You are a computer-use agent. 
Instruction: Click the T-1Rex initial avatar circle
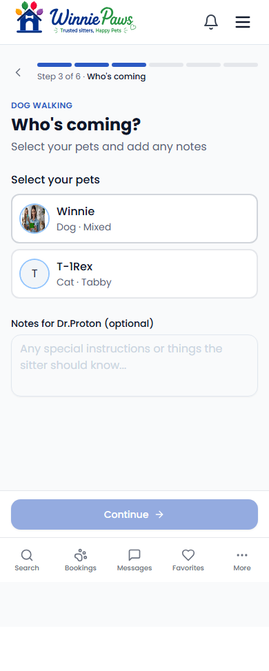(x=34, y=274)
